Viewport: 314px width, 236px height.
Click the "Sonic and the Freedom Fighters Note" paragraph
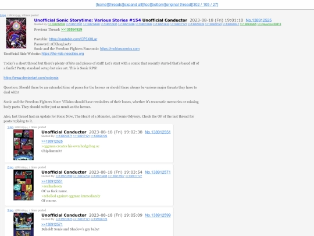(x=101, y=104)
